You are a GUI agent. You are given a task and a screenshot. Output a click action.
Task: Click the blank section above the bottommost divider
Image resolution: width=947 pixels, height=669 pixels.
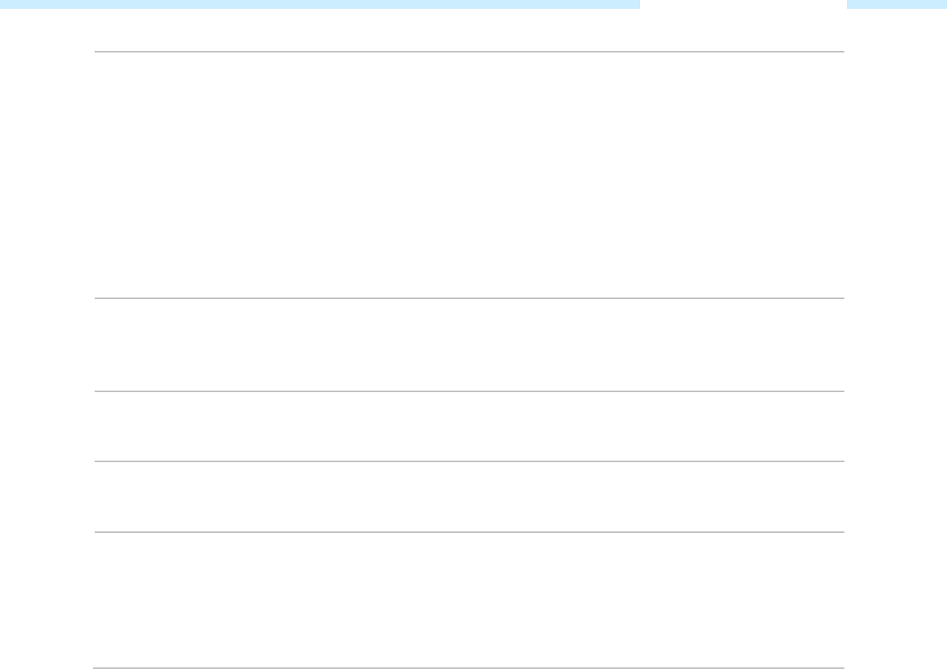(469, 600)
